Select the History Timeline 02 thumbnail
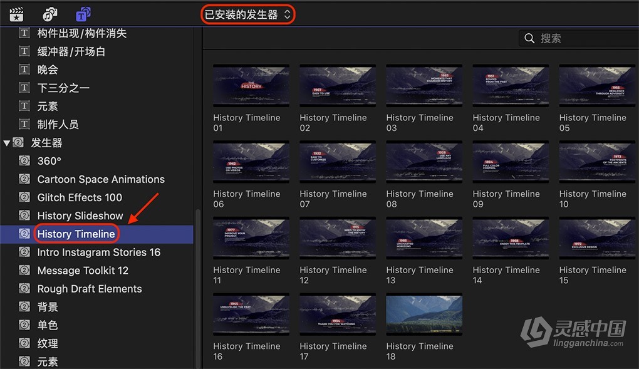Screen dimensions: 639x369 pyautogui.click(x=338, y=86)
